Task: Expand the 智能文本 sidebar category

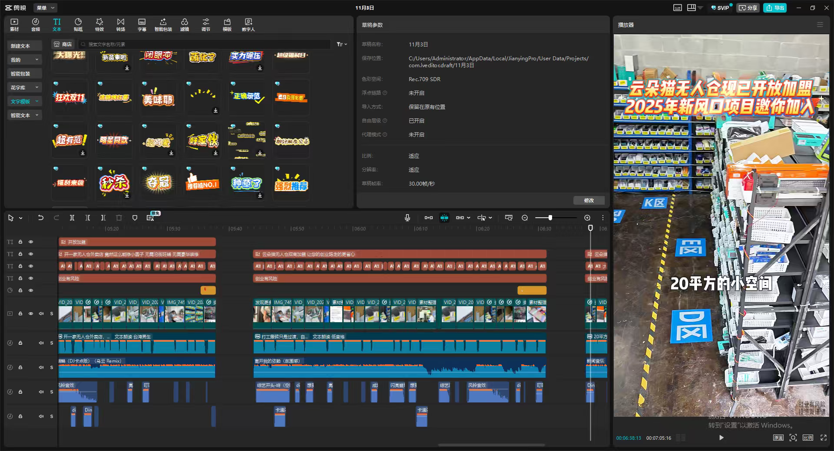Action: [37, 115]
